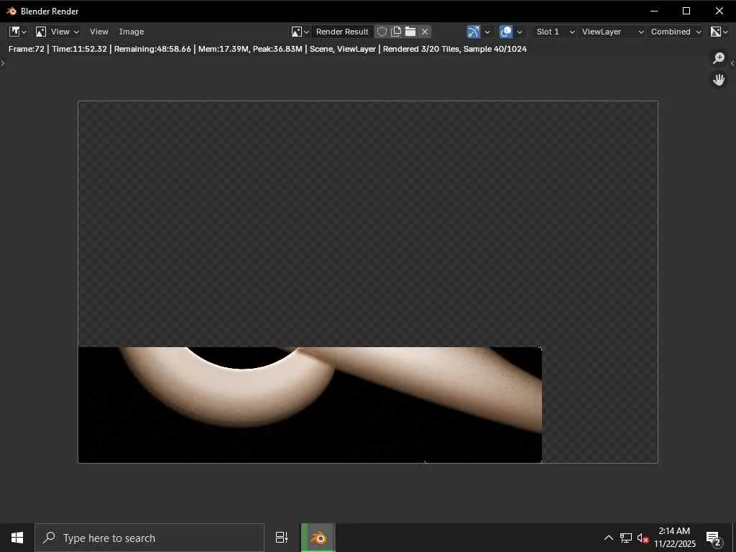This screenshot has width=736, height=552.
Task: Expand the Slot 1 dropdown
Action: 555,32
